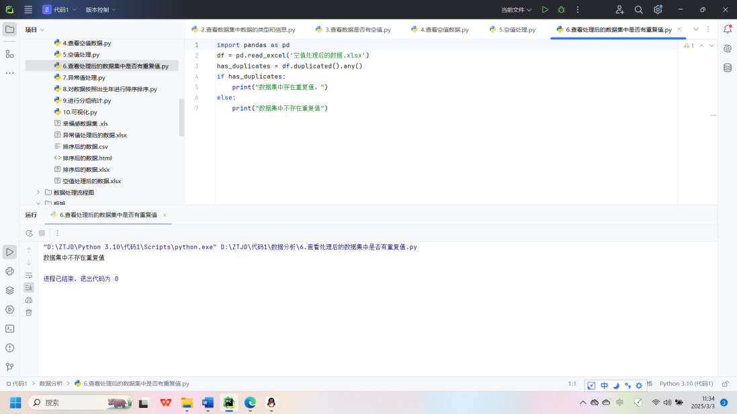Close the run tab 6.查看处理后的数据集中是否有重复值

pos(165,215)
